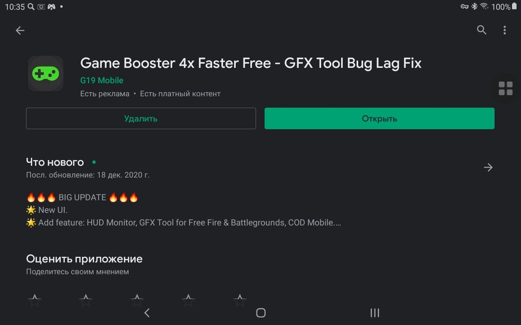Tap the Android home navigation button

pos(260,313)
